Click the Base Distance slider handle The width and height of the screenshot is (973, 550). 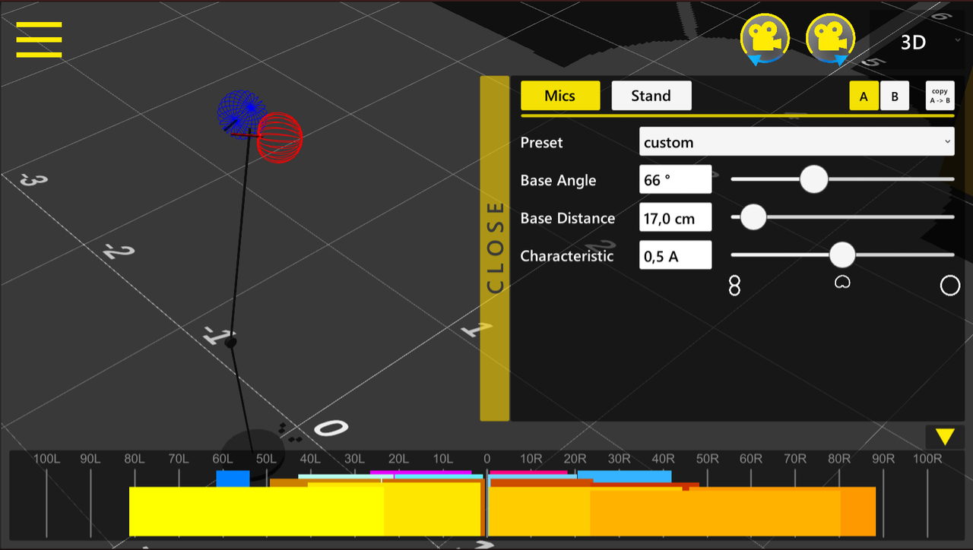click(x=753, y=217)
